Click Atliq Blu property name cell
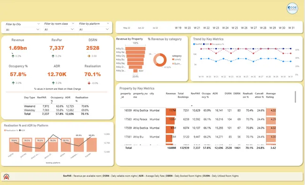 138,137
